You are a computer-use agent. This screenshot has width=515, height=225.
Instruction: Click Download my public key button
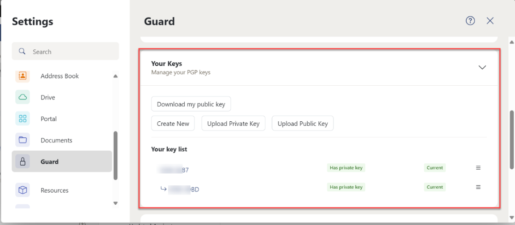191,104
